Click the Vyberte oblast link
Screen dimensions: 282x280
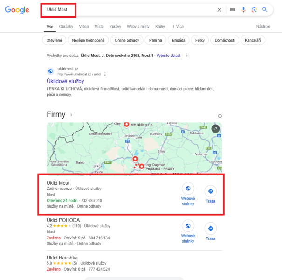[x=168, y=56]
